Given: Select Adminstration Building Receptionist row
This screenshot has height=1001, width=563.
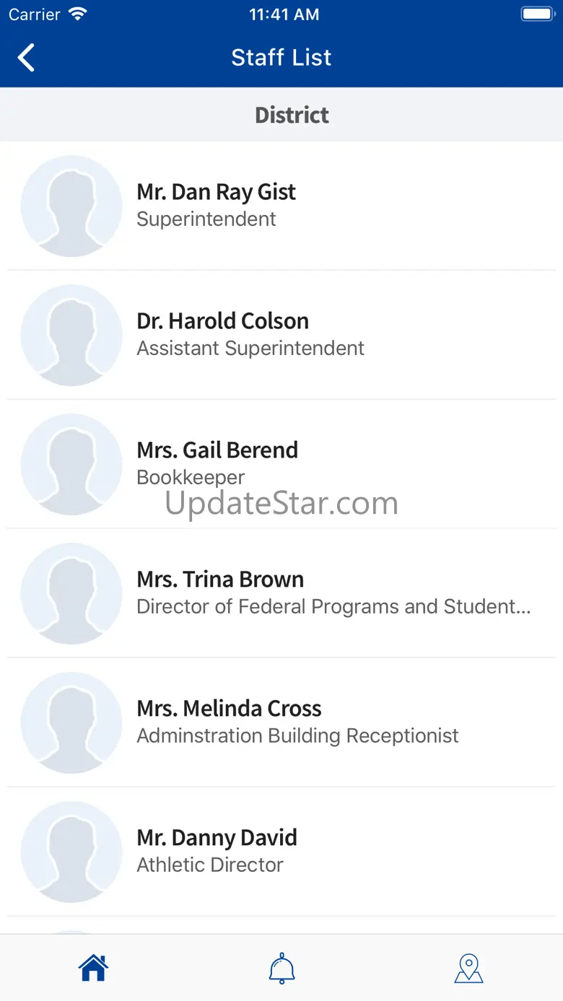Looking at the screenshot, I should (281, 722).
